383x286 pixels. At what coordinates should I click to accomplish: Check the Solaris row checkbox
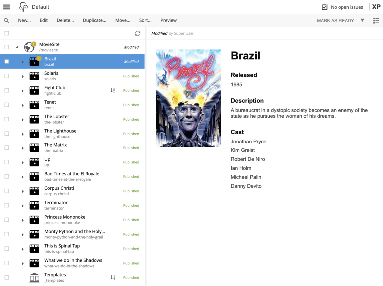click(7, 76)
